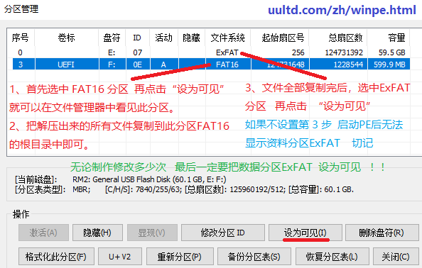Click the 序号 column header

click(x=21, y=38)
